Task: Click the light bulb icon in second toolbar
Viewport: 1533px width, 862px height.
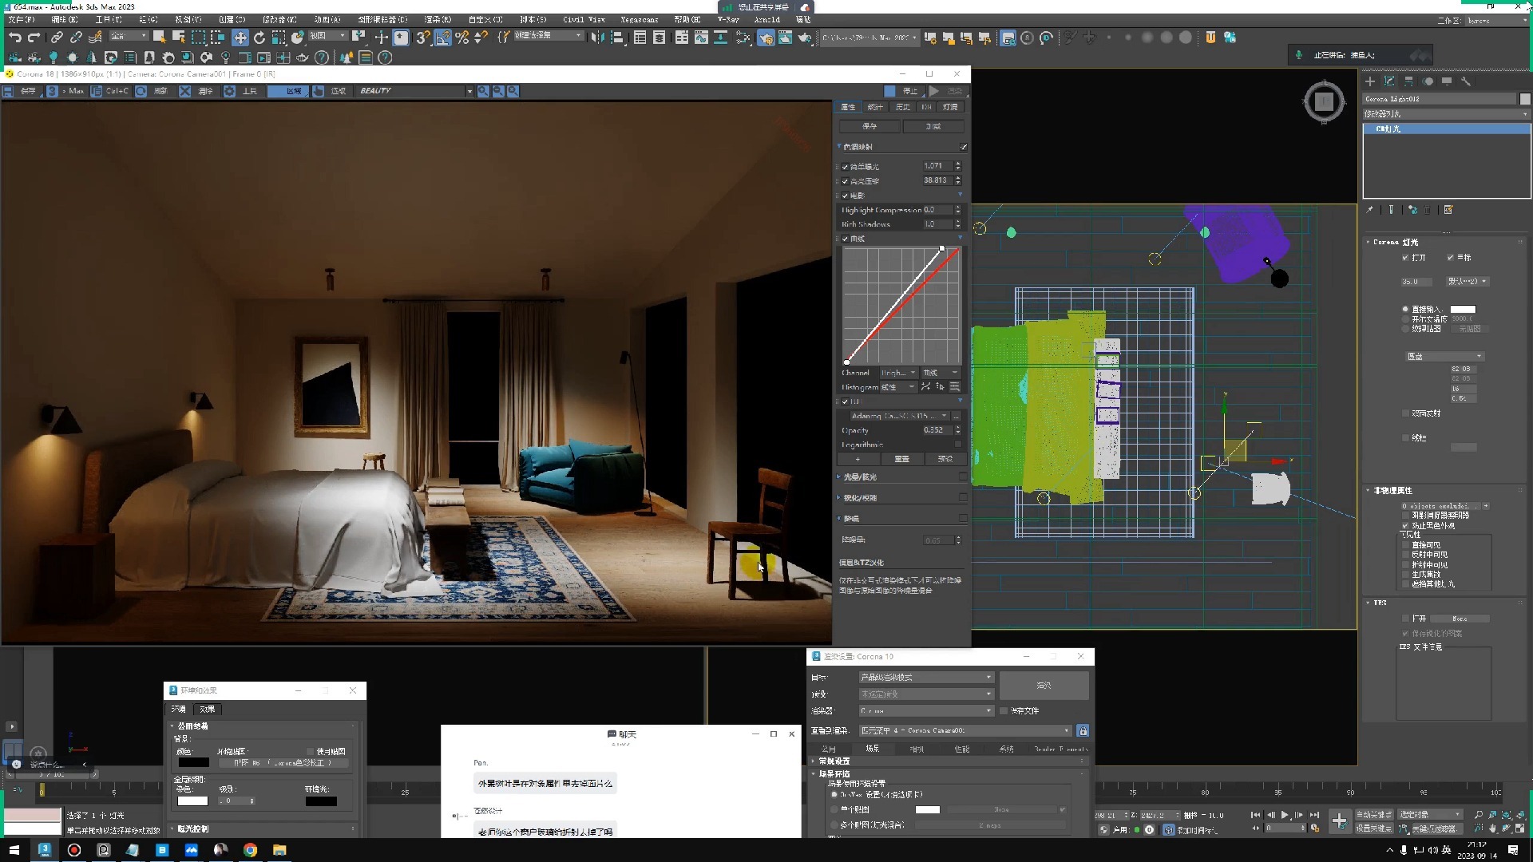Action: pyautogui.click(x=53, y=57)
